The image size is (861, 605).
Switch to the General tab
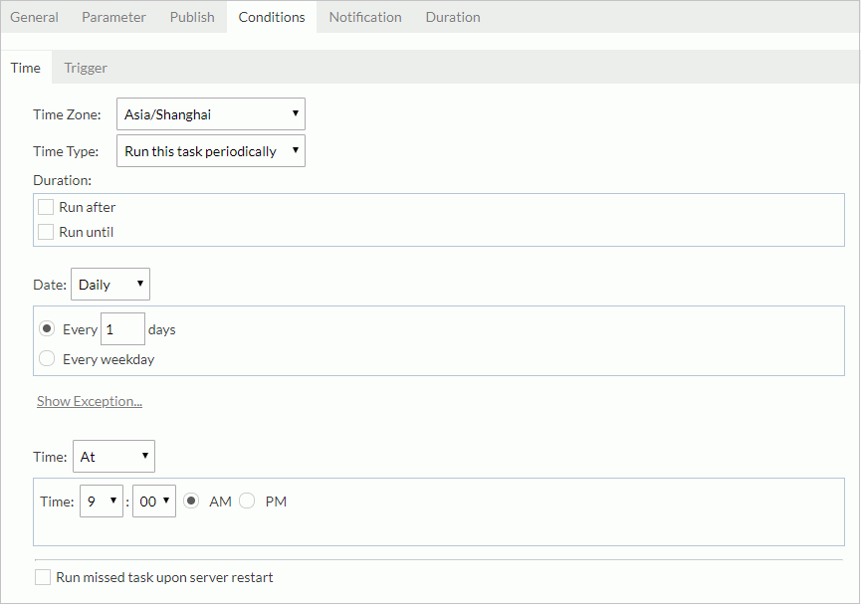[x=35, y=17]
